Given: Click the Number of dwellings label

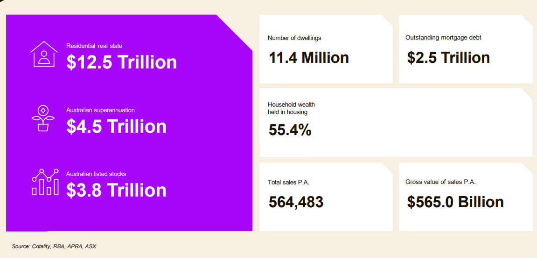Looking at the screenshot, I should 294,38.
